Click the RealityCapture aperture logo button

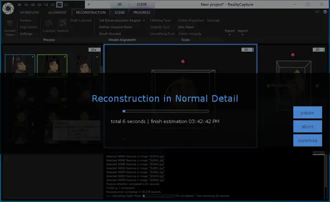tap(8, 8)
